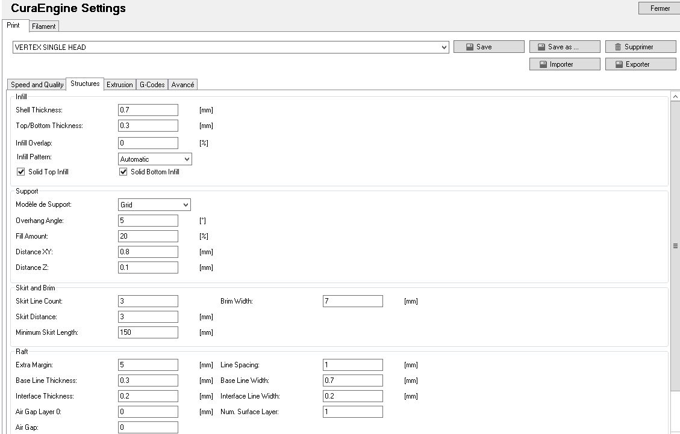Click the Supprimer trash can icon
The image size is (680, 434).
618,47
